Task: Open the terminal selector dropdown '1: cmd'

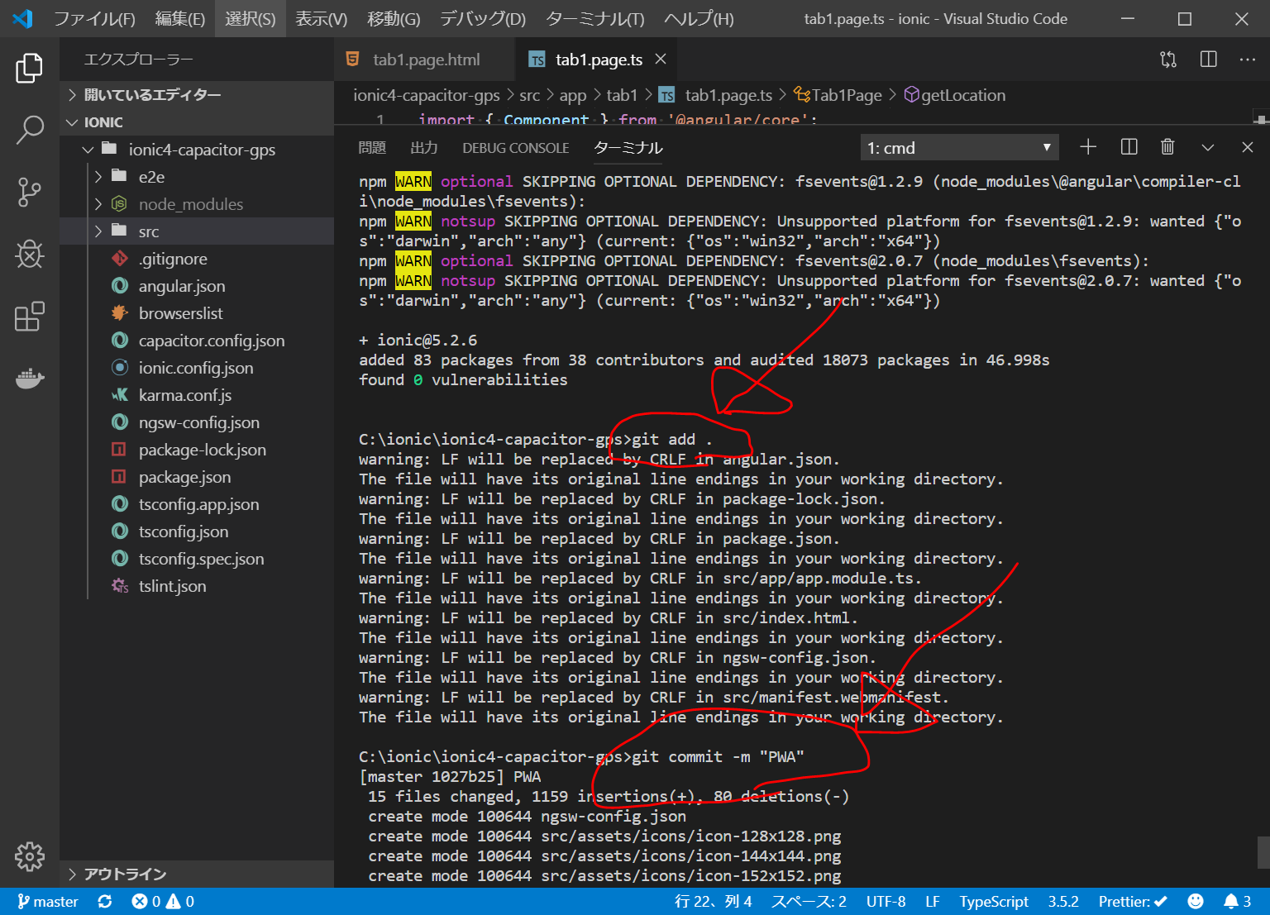Action: [959, 148]
